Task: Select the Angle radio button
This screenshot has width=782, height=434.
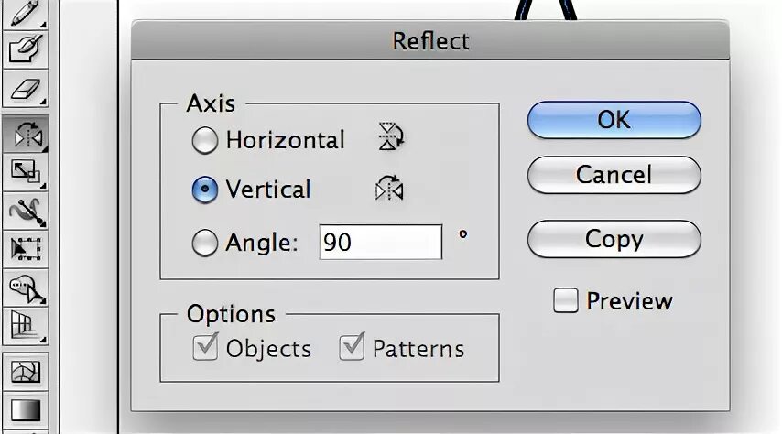Action: tap(204, 244)
